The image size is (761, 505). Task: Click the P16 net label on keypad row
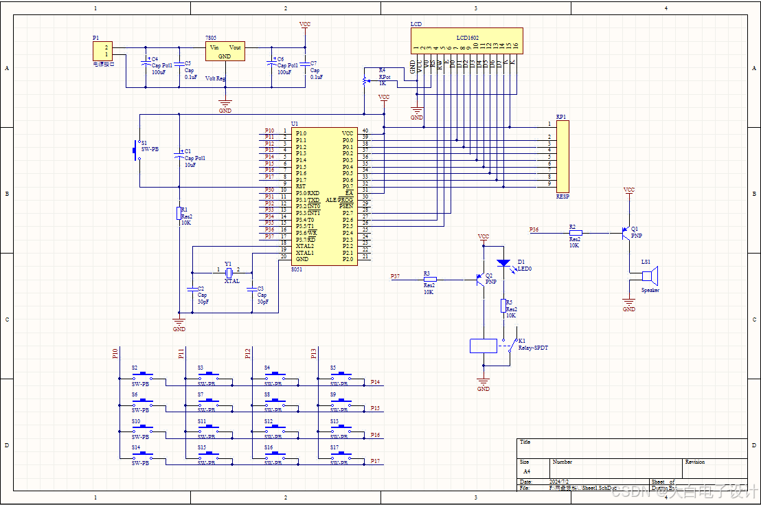(375, 435)
